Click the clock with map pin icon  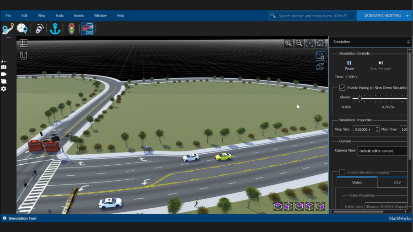click(22, 29)
